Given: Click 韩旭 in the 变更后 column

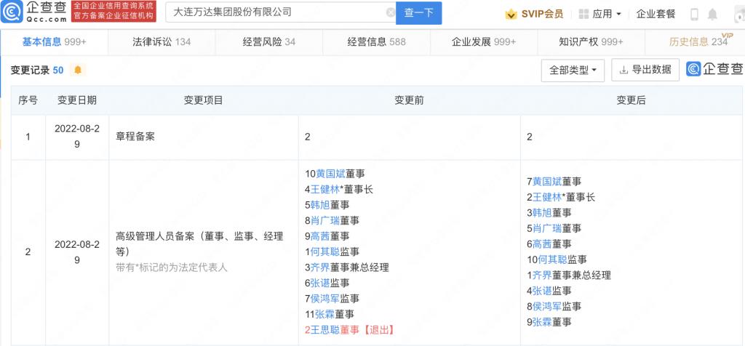Looking at the screenshot, I should 542,213.
